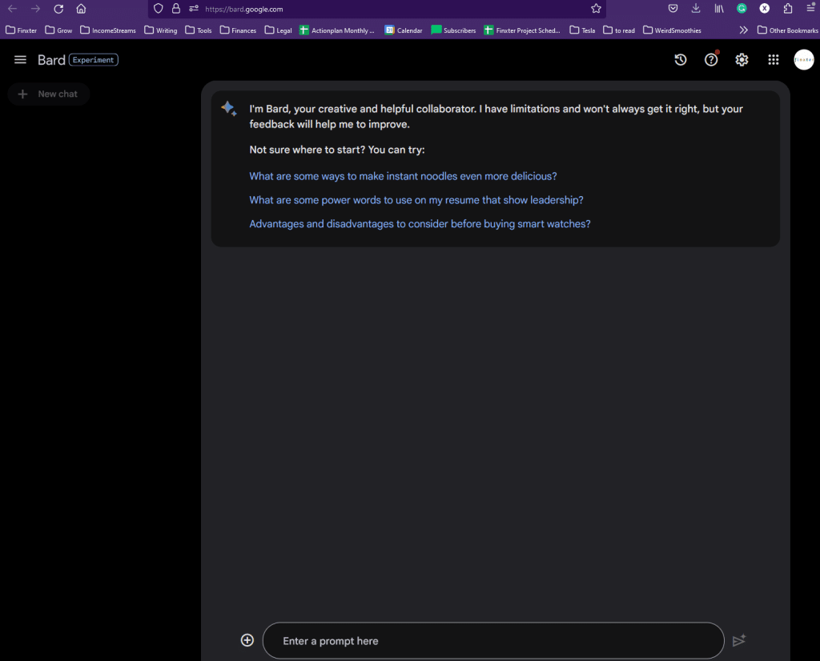Go to browser home page icon

tap(81, 8)
